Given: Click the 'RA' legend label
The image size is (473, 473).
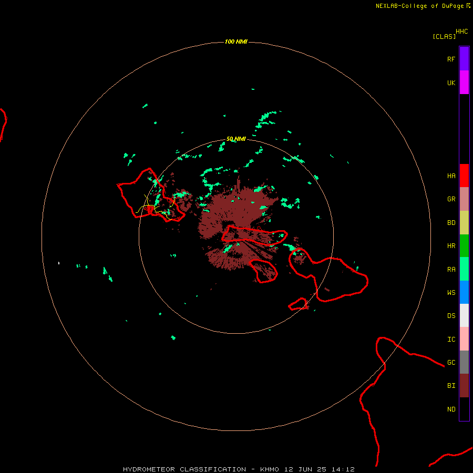Looking at the screenshot, I should [451, 270].
